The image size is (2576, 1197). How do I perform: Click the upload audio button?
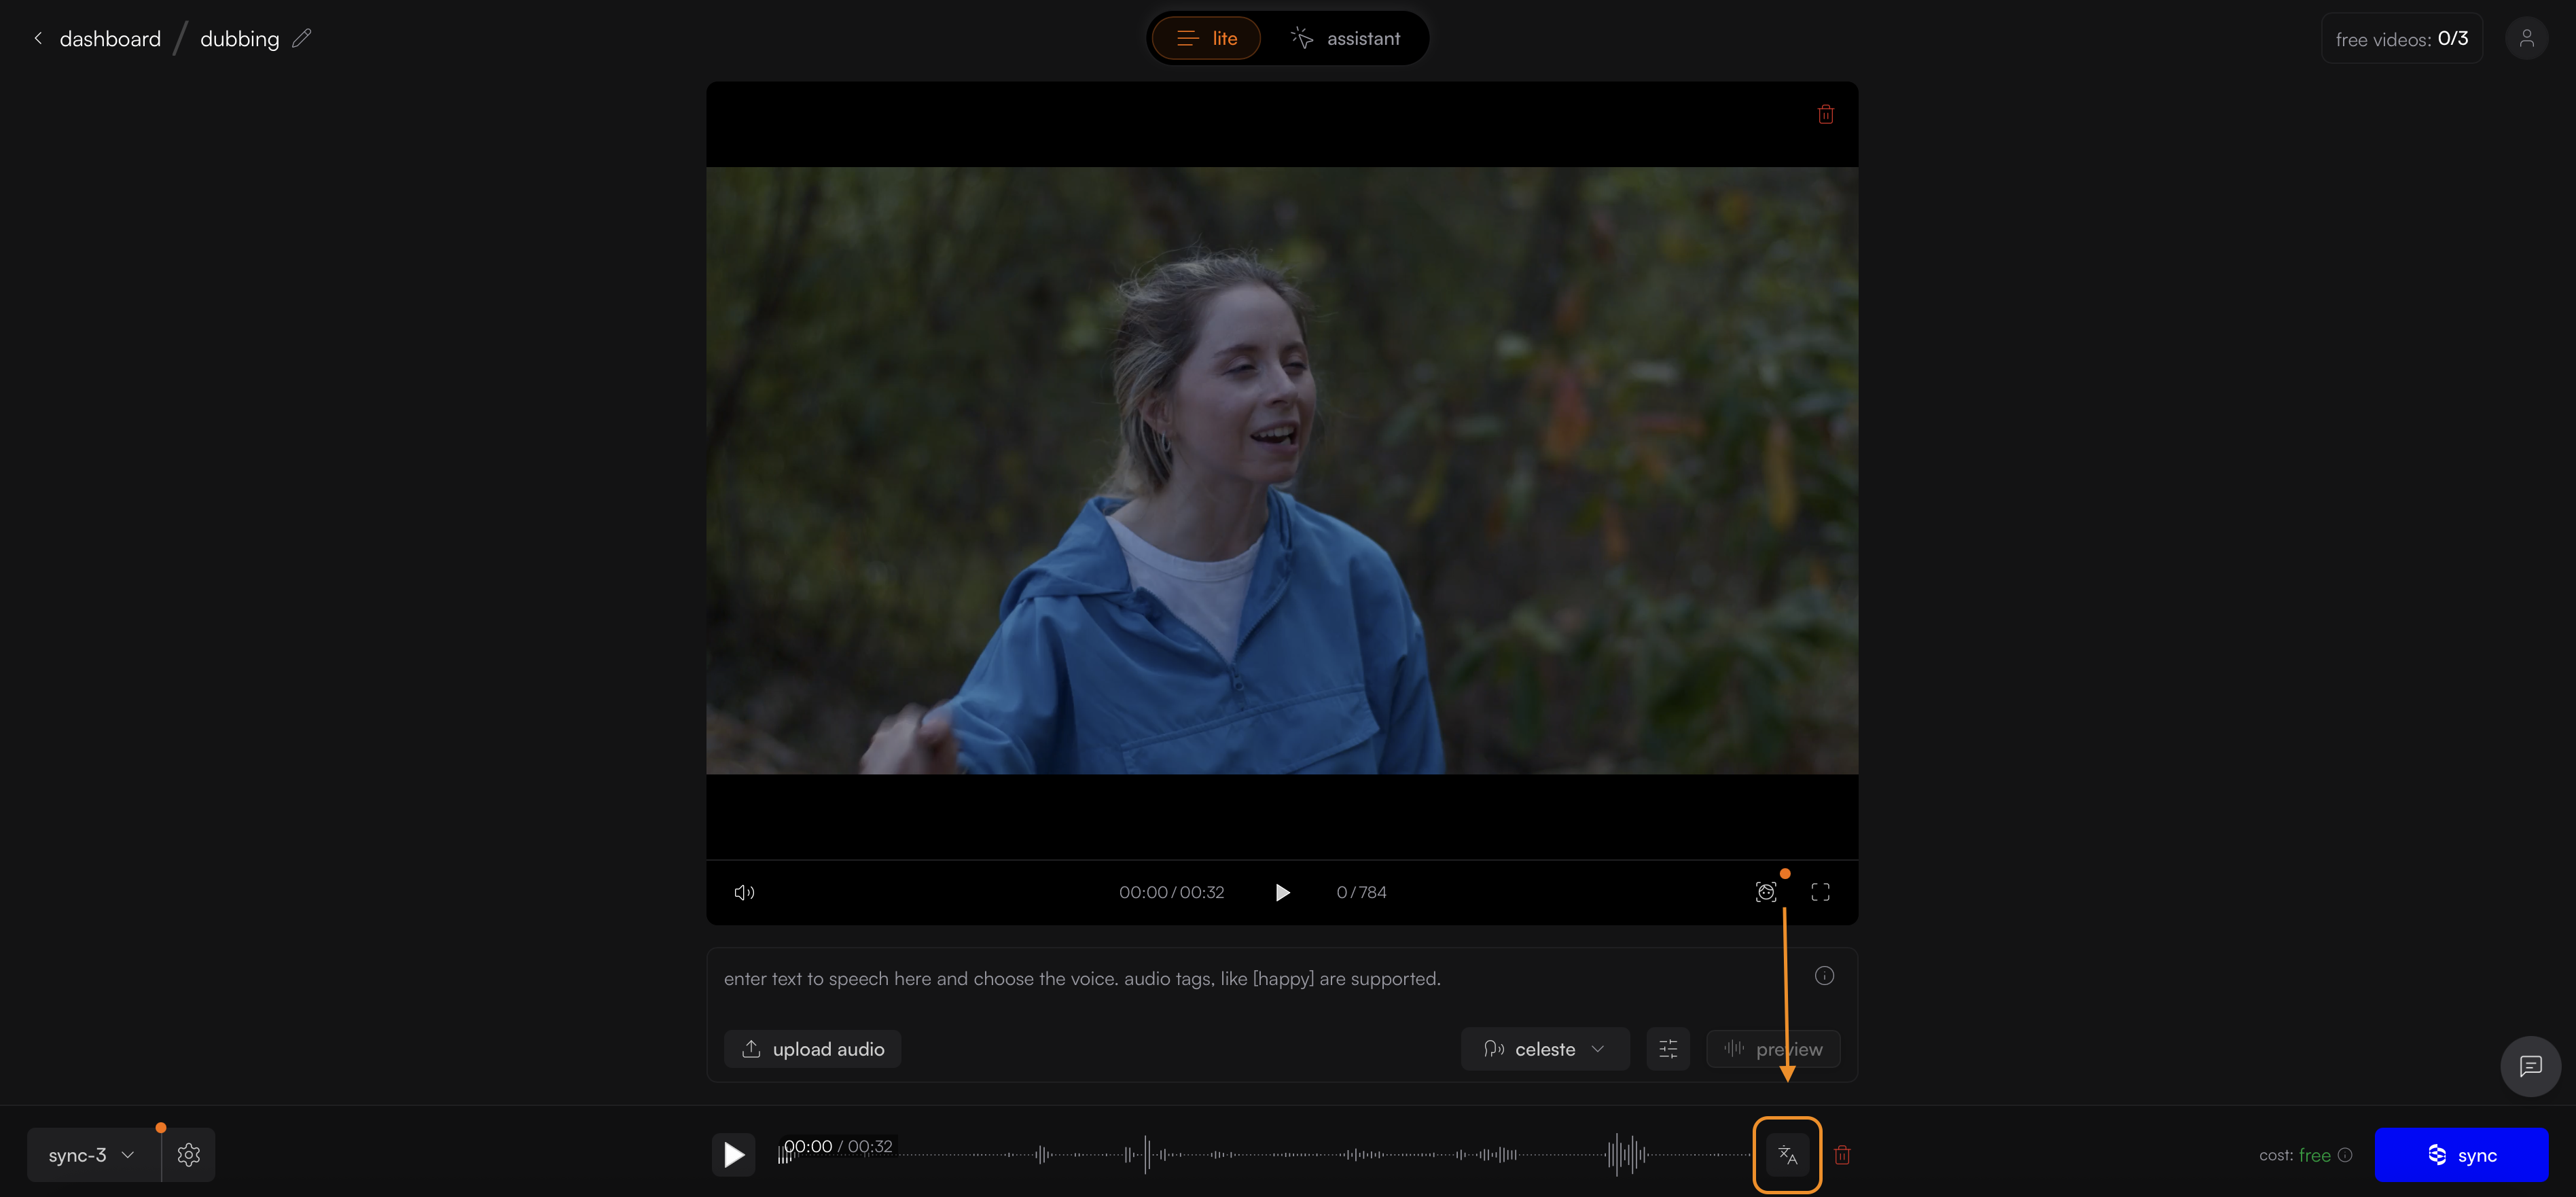coord(812,1049)
